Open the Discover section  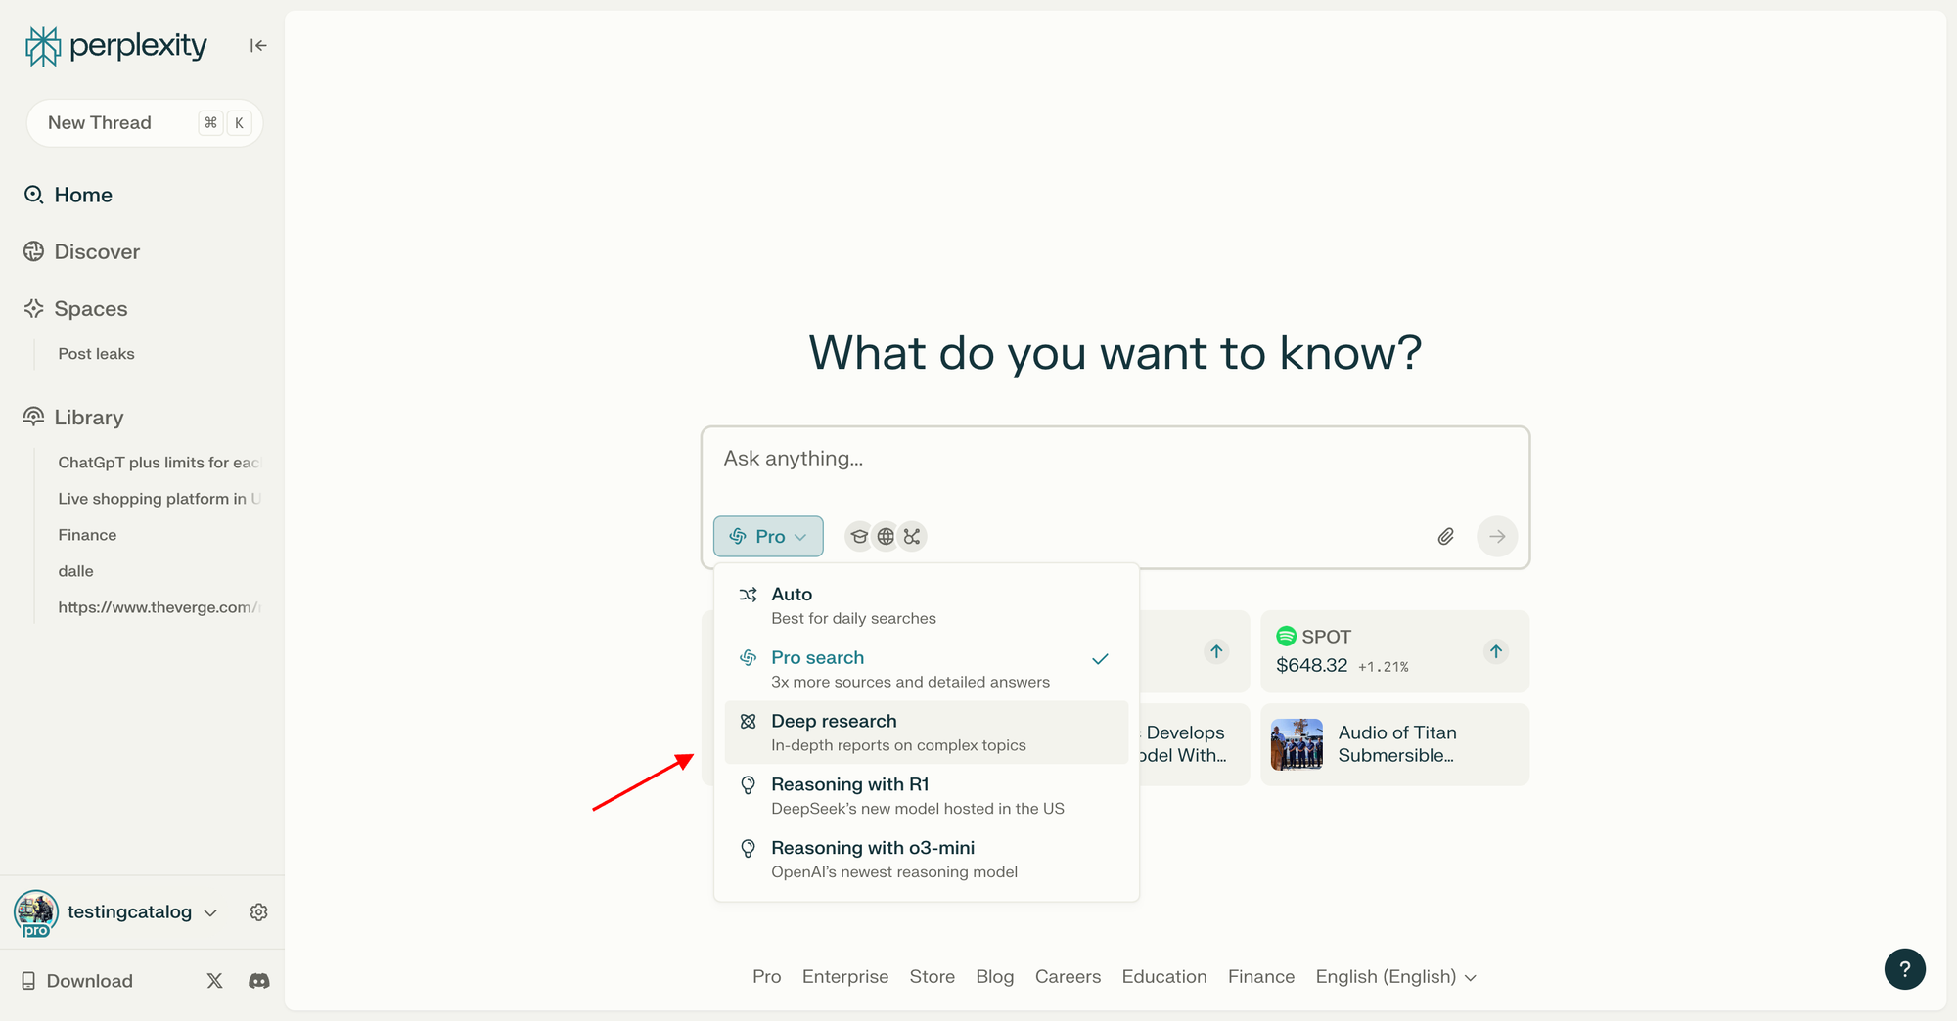[82, 251]
